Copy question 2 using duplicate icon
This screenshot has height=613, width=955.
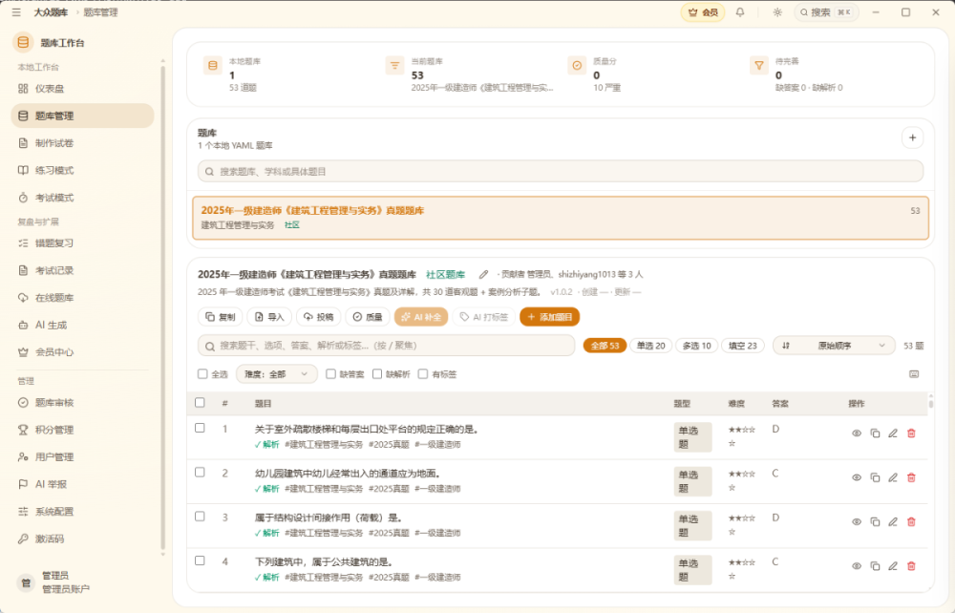coord(875,477)
